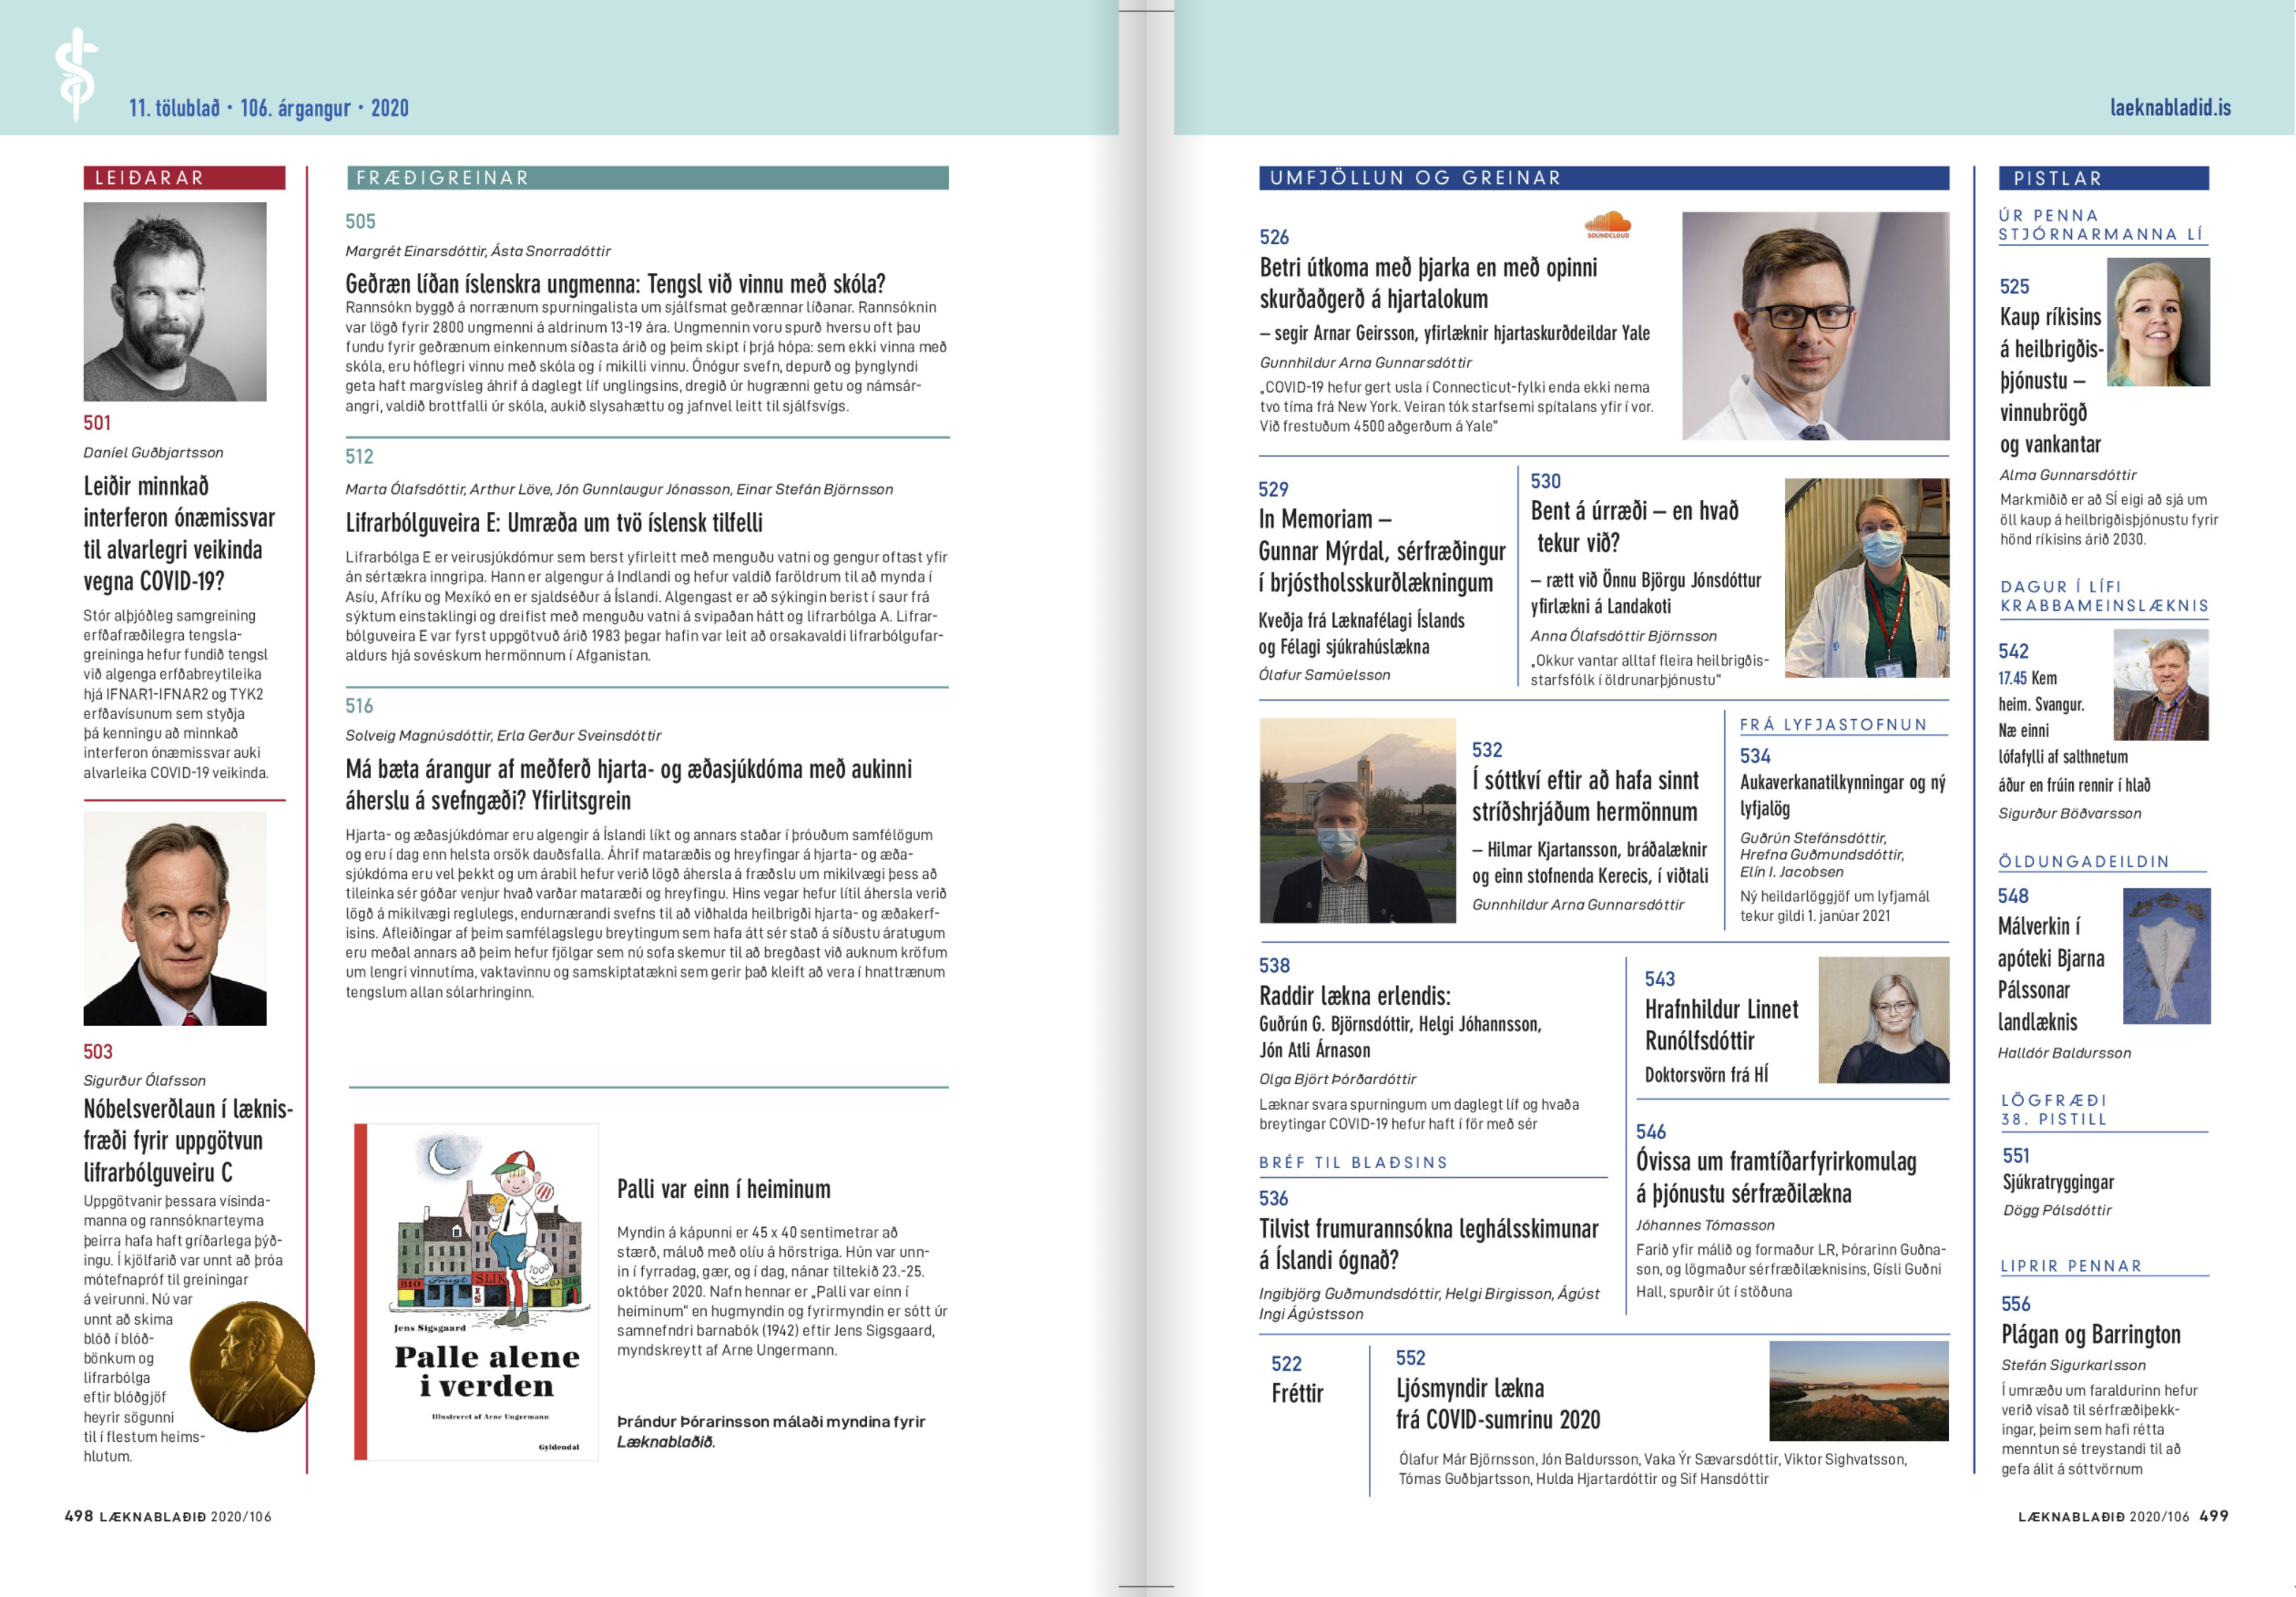Click the PISTLAR section header
The height and width of the screenshot is (1597, 2296).
pyautogui.click(x=2103, y=178)
